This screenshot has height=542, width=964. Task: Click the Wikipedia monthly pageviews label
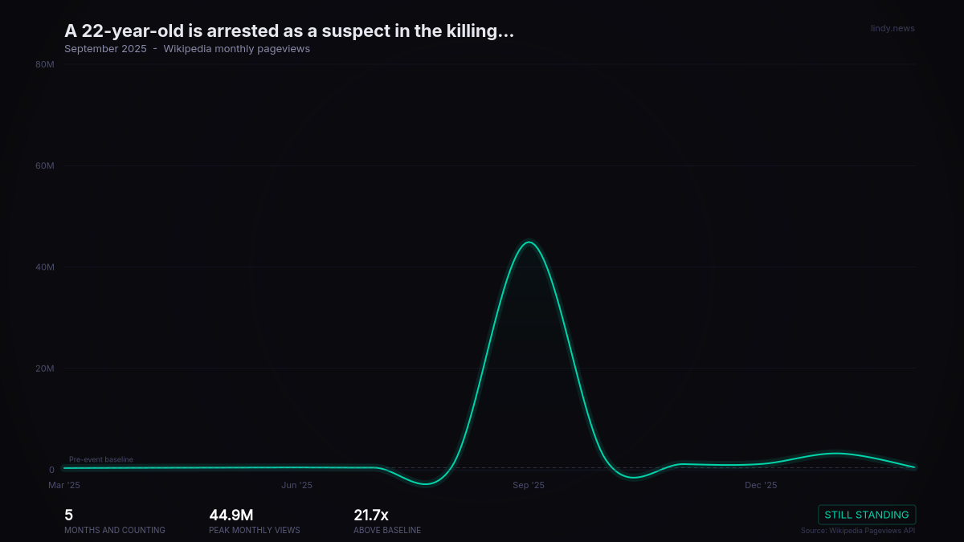(236, 49)
